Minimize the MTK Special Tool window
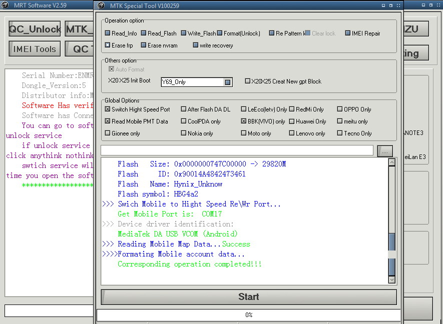Screen dimensions: 443x324 coord(383,5)
